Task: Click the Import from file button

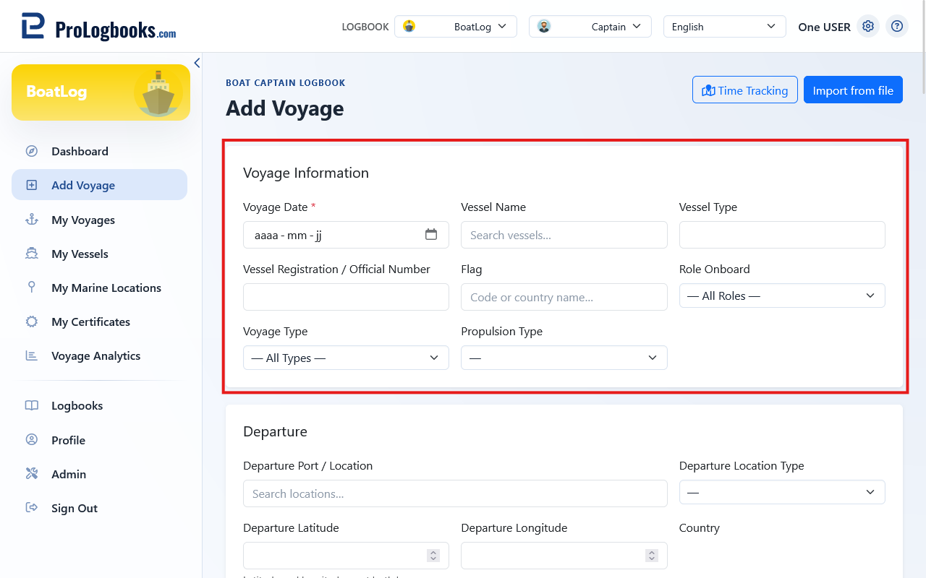Action: 853,90
